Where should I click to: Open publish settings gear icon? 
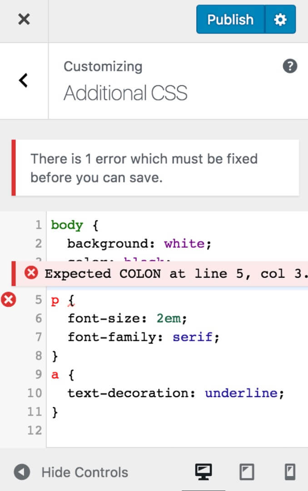point(280,20)
